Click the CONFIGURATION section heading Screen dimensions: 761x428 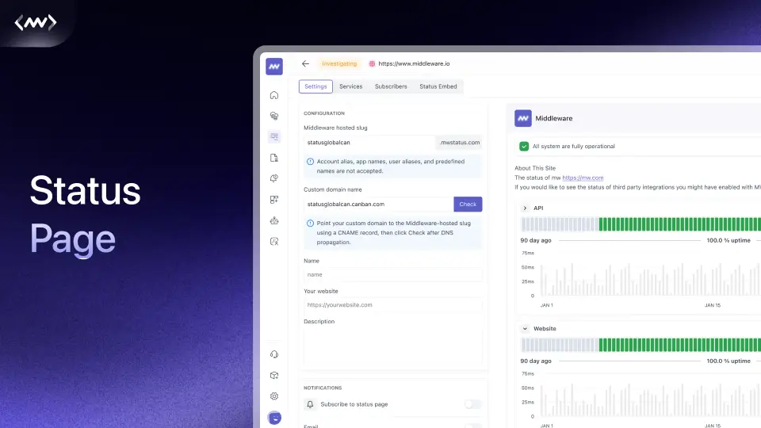tap(324, 113)
